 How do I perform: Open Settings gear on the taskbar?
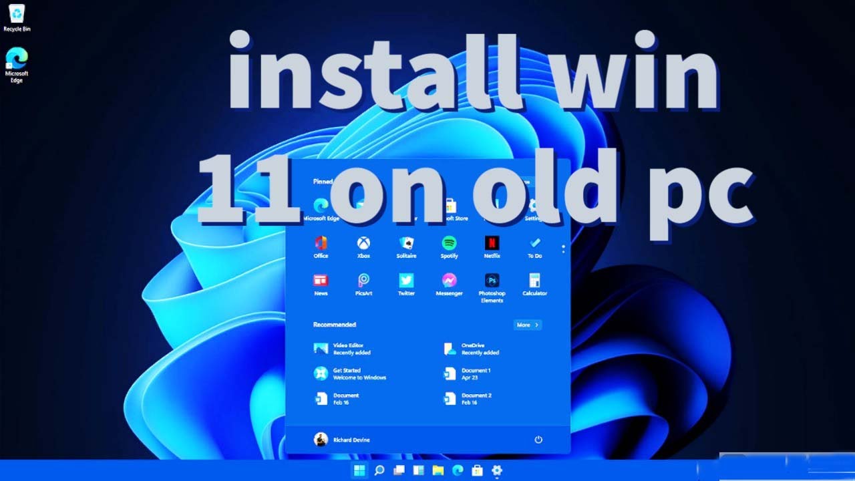497,470
